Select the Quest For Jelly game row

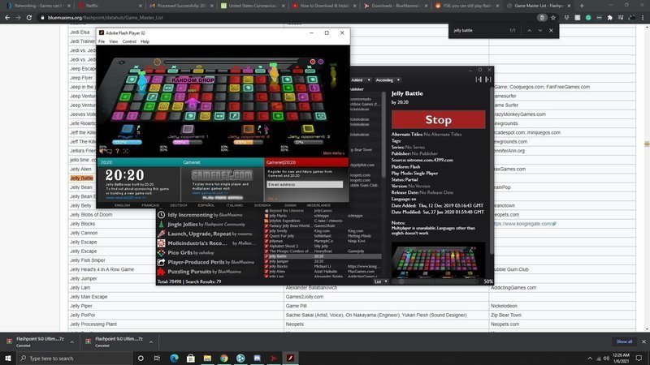coord(323,236)
